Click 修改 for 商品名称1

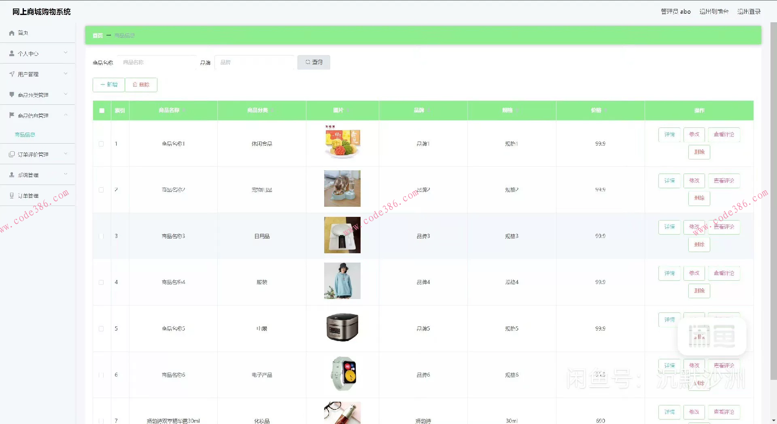click(x=694, y=134)
